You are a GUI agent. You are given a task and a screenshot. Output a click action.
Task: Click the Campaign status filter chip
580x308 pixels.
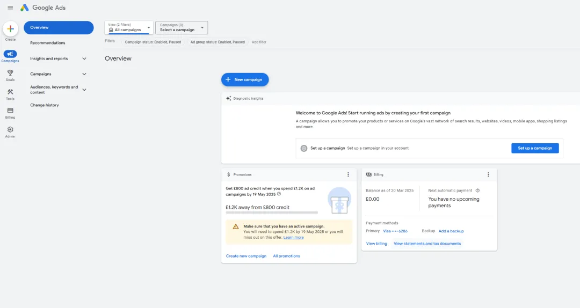click(x=153, y=42)
